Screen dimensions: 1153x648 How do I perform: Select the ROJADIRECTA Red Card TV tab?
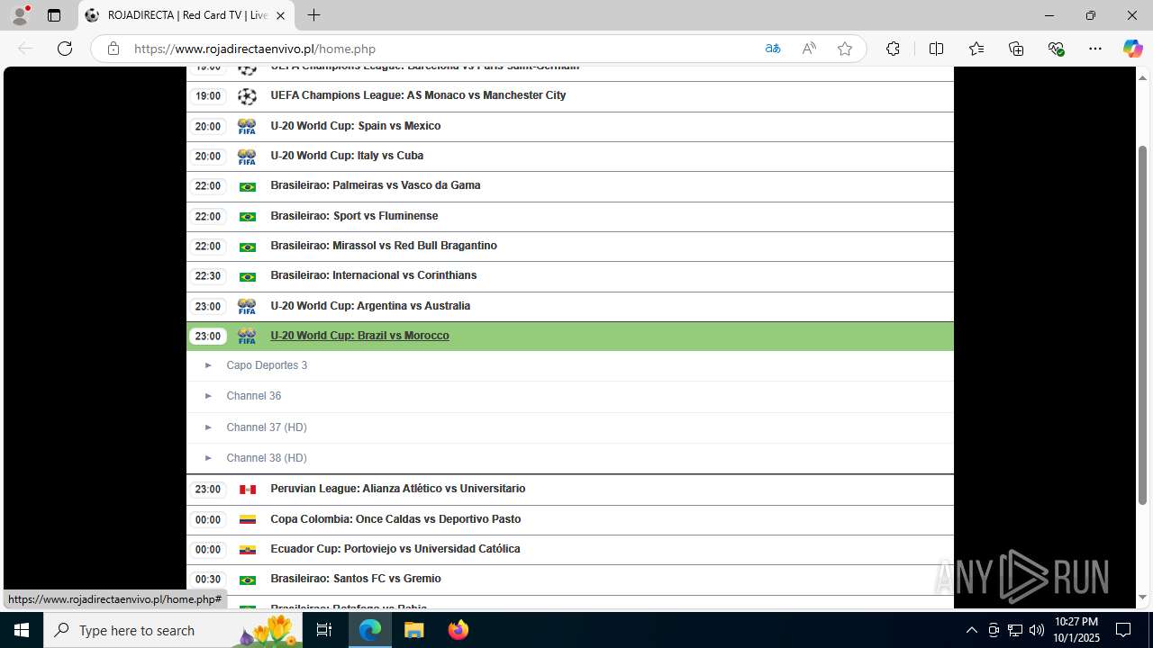tap(186, 15)
